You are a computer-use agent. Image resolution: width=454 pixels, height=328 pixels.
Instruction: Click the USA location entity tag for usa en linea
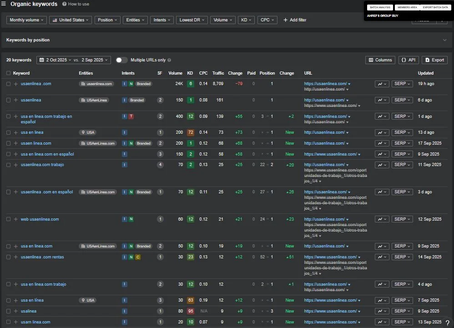[88, 132]
